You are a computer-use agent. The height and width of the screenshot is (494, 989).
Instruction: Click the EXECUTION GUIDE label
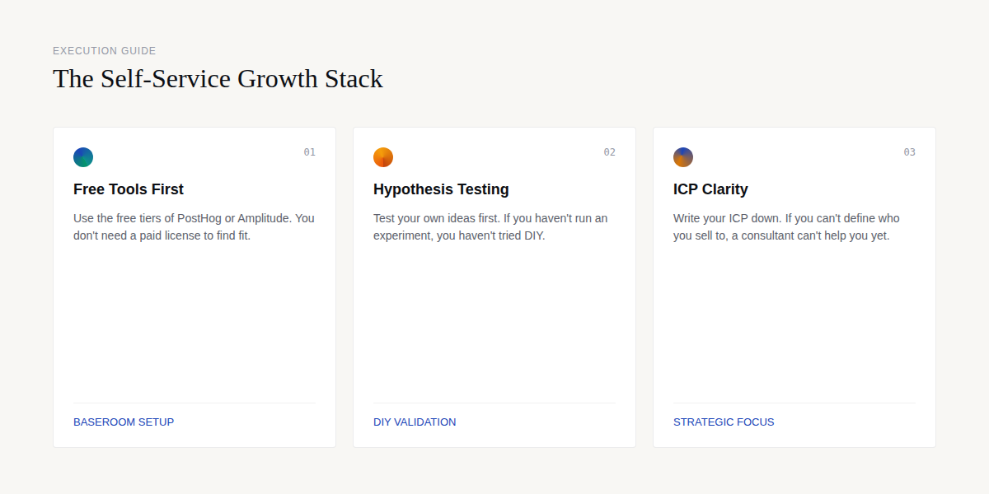(105, 51)
